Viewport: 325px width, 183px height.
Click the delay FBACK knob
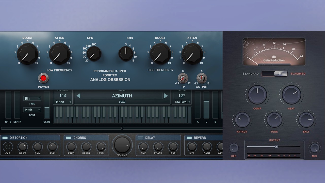point(158,147)
